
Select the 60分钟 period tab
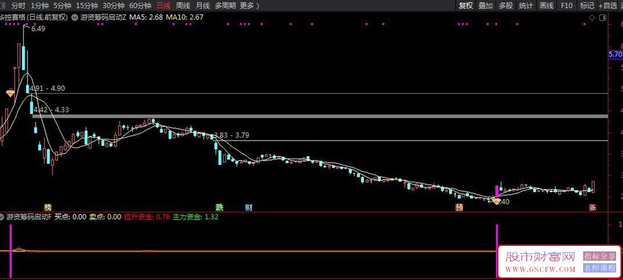[x=140, y=6]
